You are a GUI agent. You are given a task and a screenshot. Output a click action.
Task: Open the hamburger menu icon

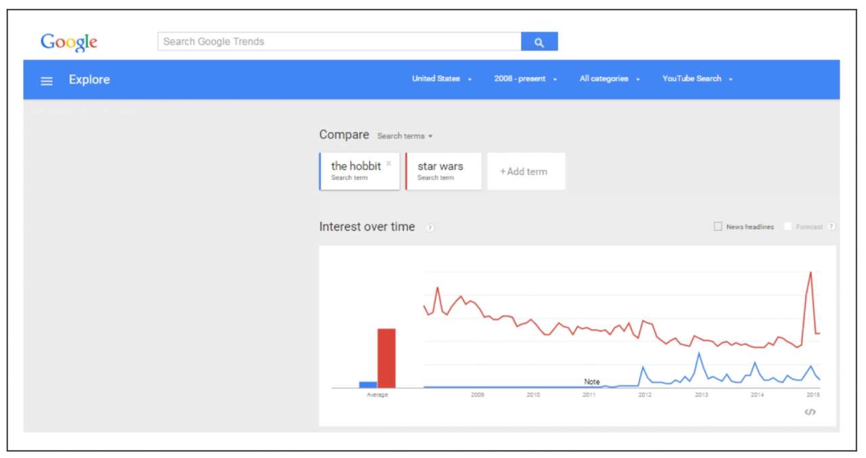[47, 81]
